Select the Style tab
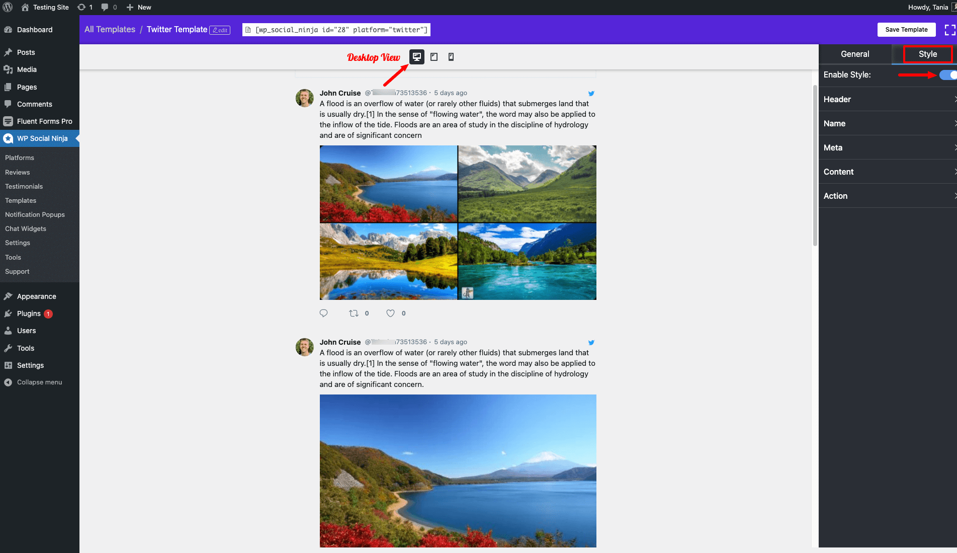Viewport: 957px width, 553px height. [927, 54]
